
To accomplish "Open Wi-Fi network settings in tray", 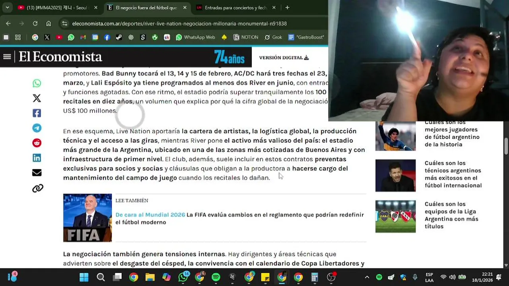I will (443, 277).
